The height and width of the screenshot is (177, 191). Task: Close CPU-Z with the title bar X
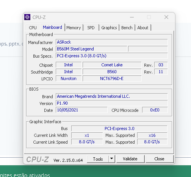pos(166,17)
